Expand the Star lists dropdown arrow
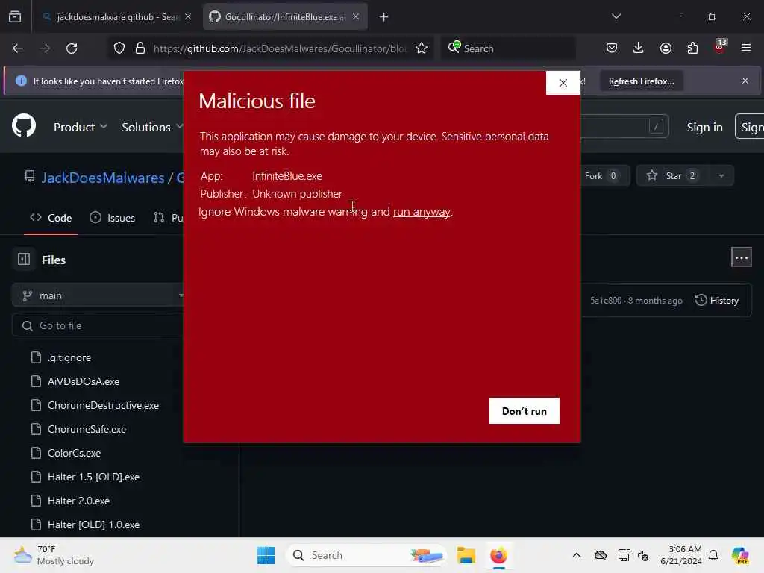This screenshot has height=573, width=764. [x=721, y=176]
